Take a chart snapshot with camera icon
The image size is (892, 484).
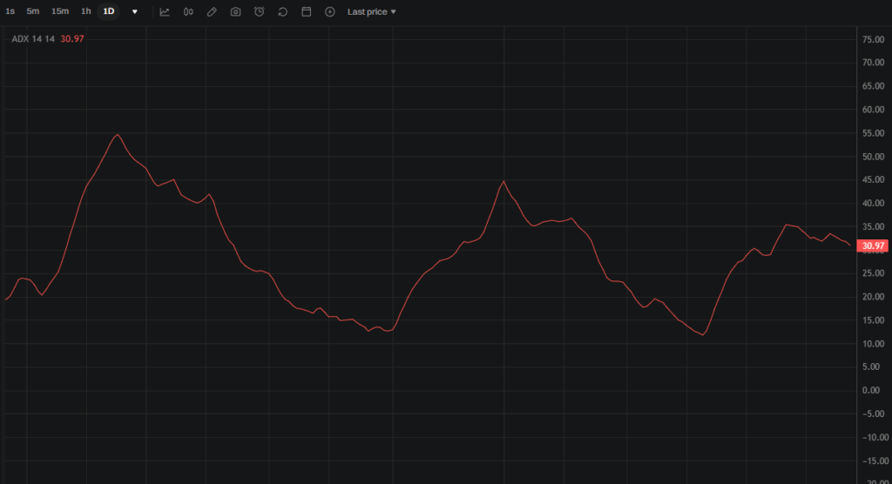point(235,12)
